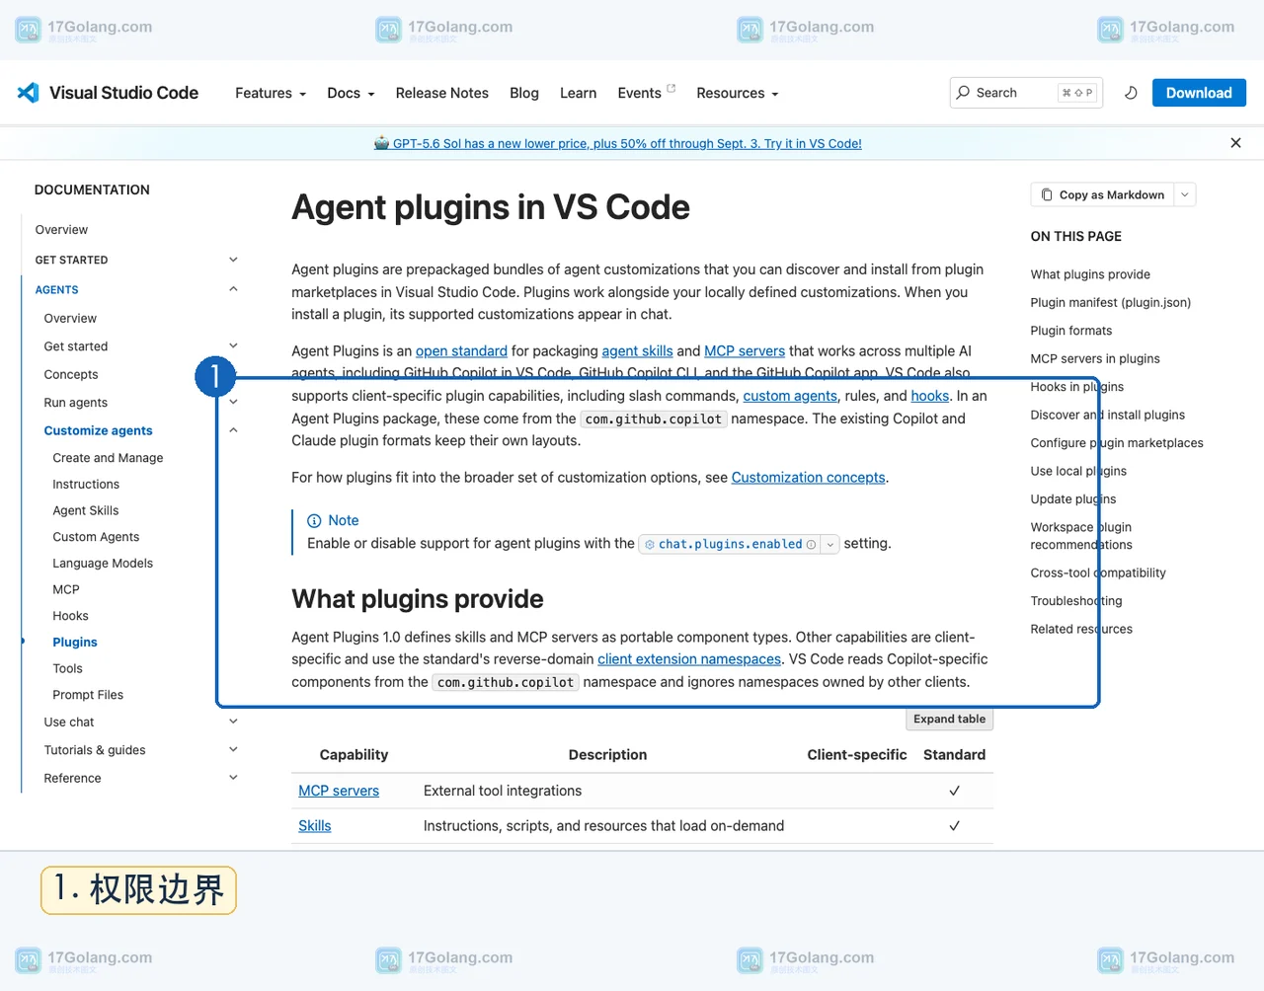Viewport: 1264px width, 991px height.
Task: Jump to What plugins provide section
Action: pyautogui.click(x=1090, y=274)
